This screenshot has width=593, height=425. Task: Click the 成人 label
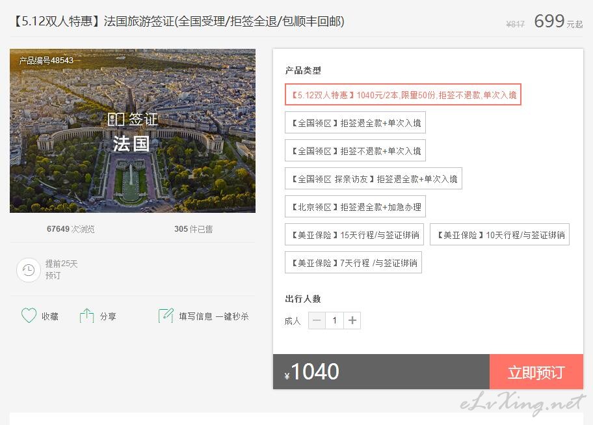pyautogui.click(x=293, y=321)
